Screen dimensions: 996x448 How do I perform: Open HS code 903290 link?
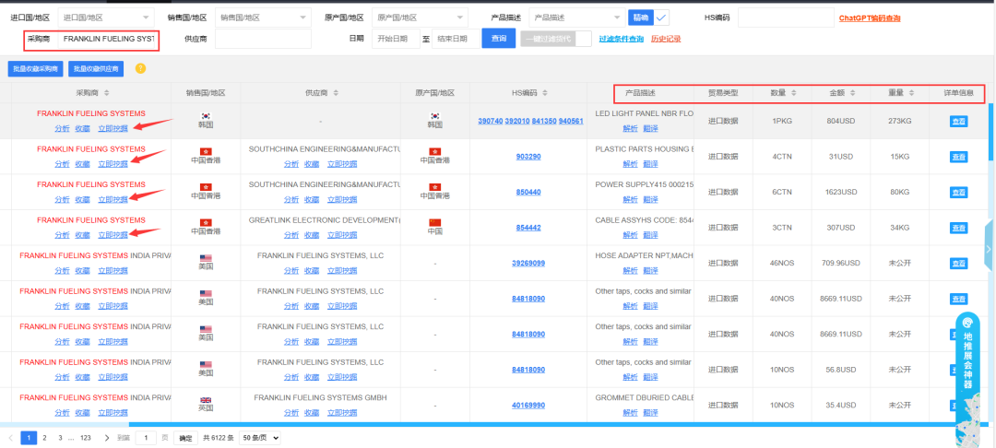(528, 156)
